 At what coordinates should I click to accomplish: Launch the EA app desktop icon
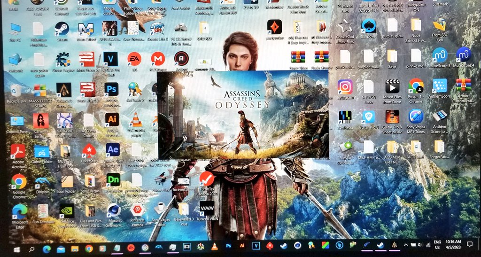[x=134, y=59]
